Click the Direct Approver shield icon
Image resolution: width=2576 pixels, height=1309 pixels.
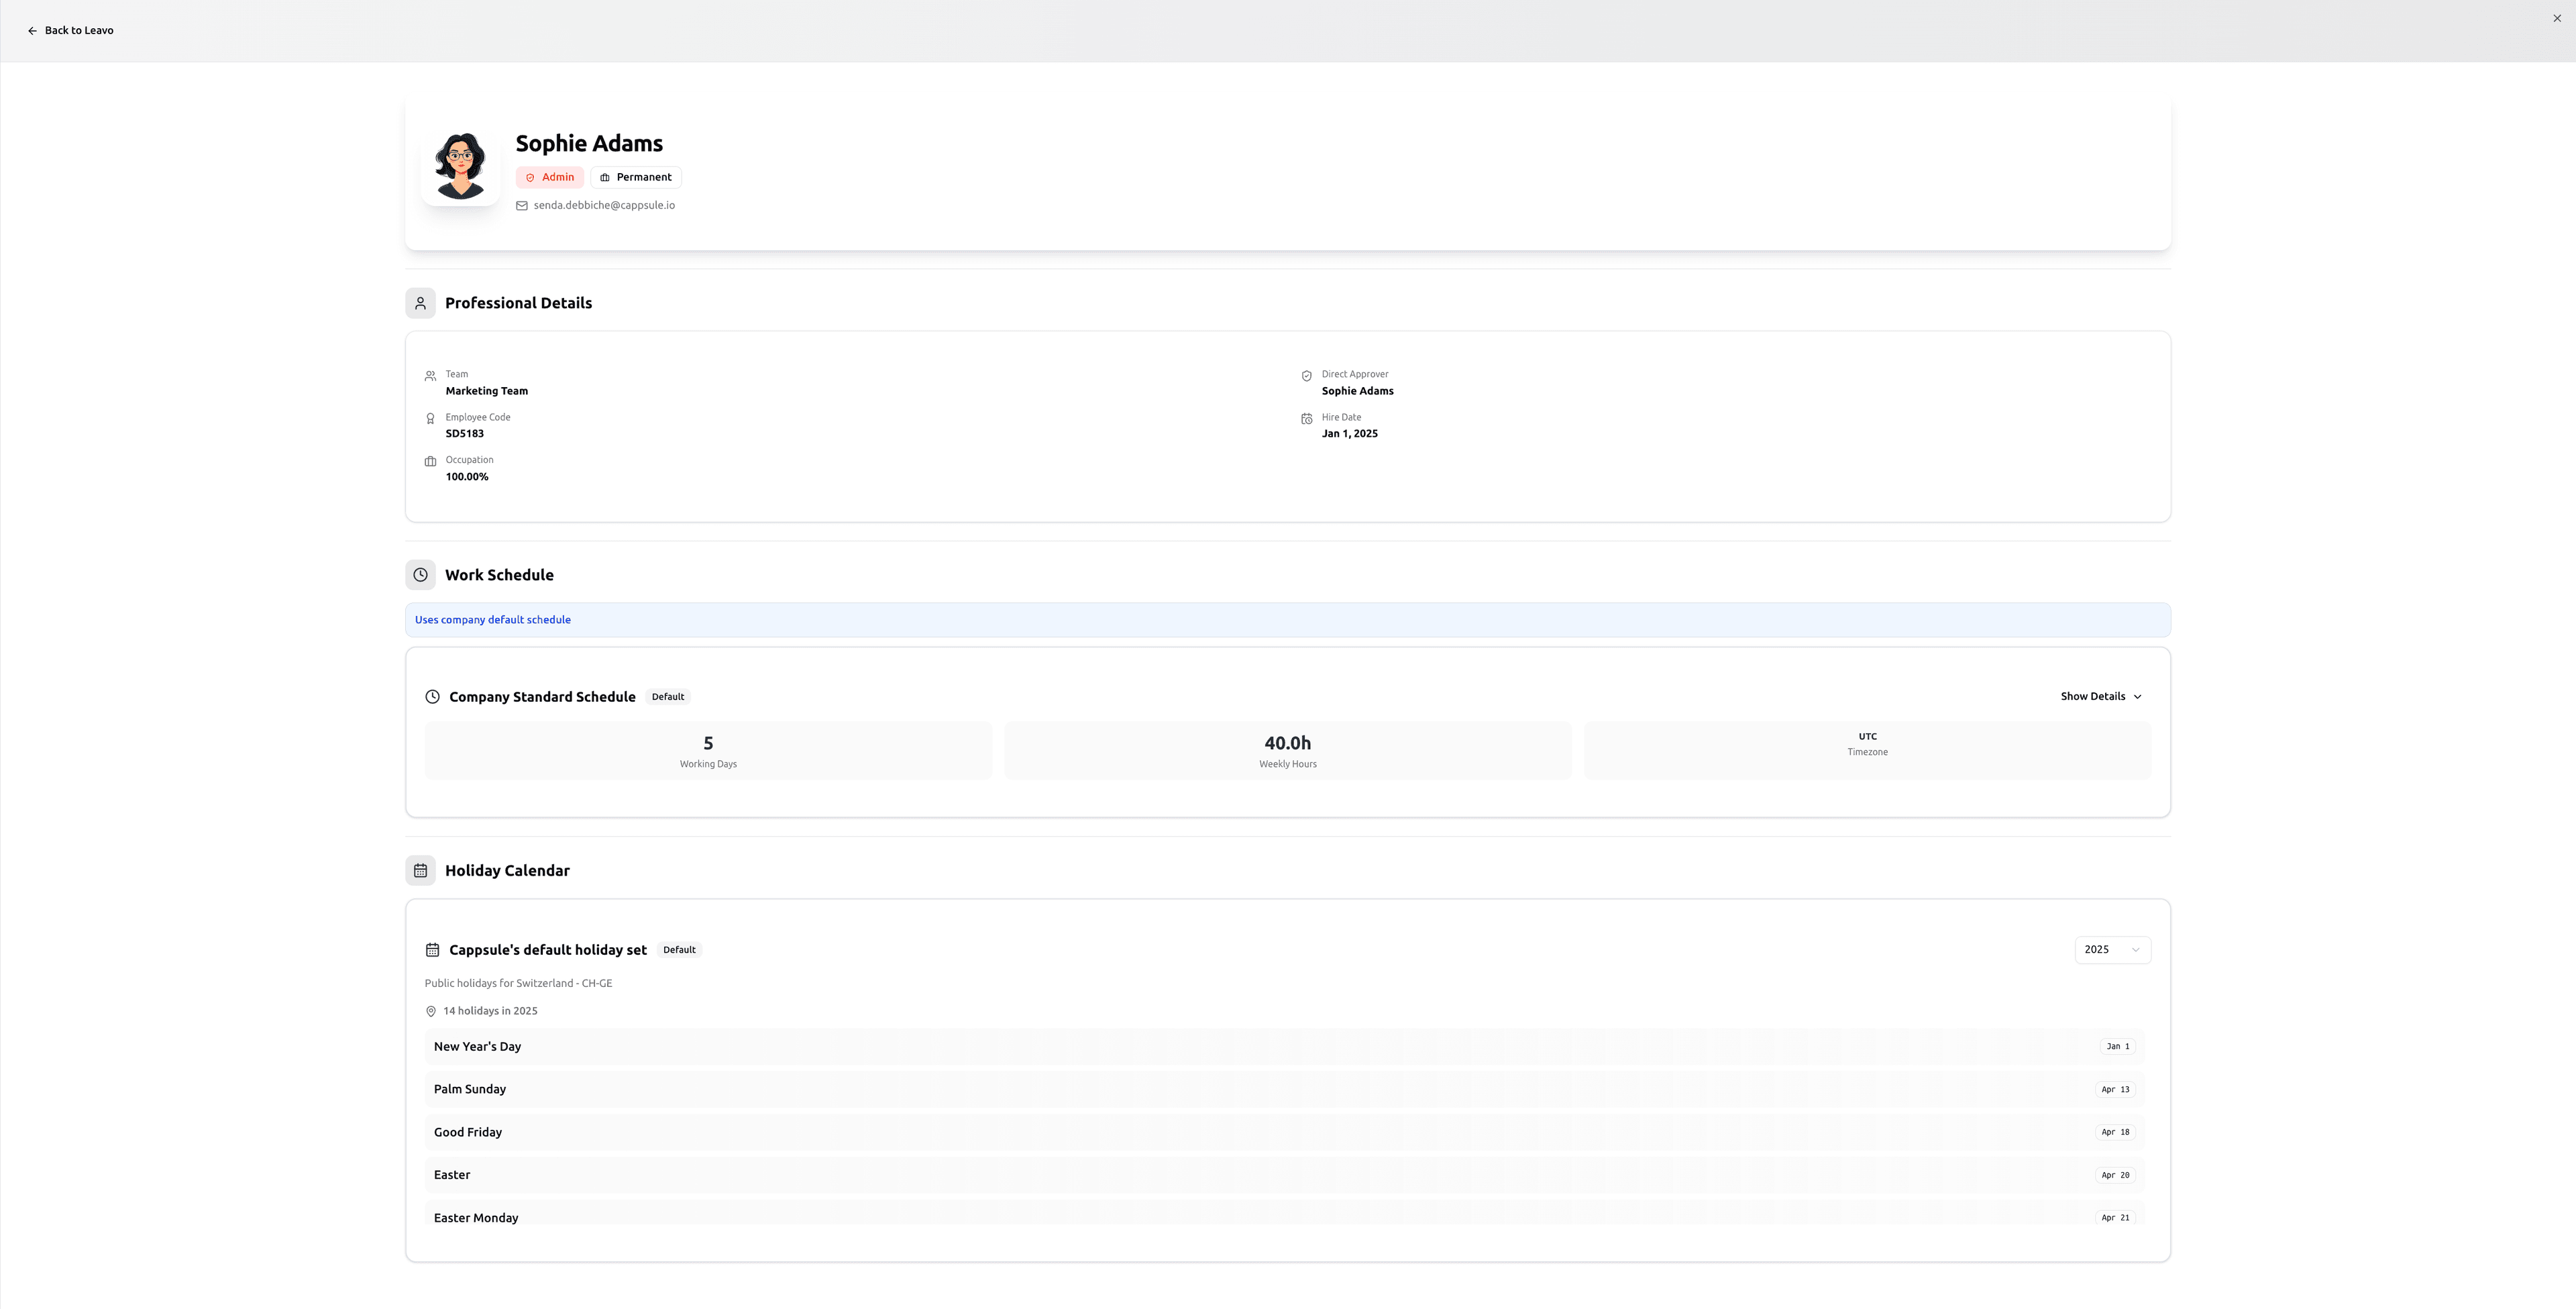click(x=1306, y=376)
